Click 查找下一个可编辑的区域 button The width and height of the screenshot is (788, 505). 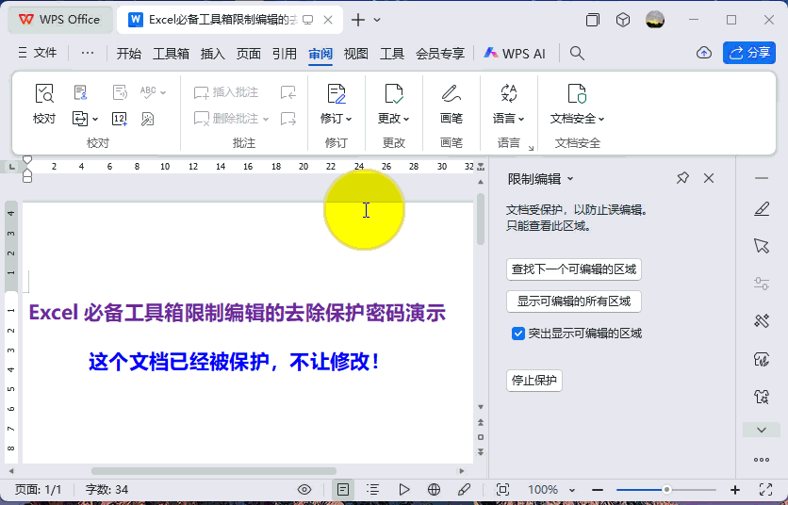(x=574, y=269)
